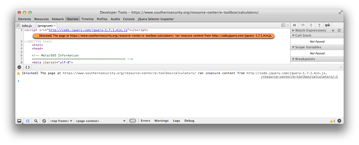
Task: Click line number 1 in gutter
Action: pos(21,30)
